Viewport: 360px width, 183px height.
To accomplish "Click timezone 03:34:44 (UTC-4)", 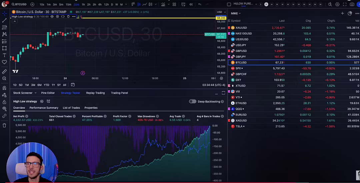I will click(x=214, y=85).
